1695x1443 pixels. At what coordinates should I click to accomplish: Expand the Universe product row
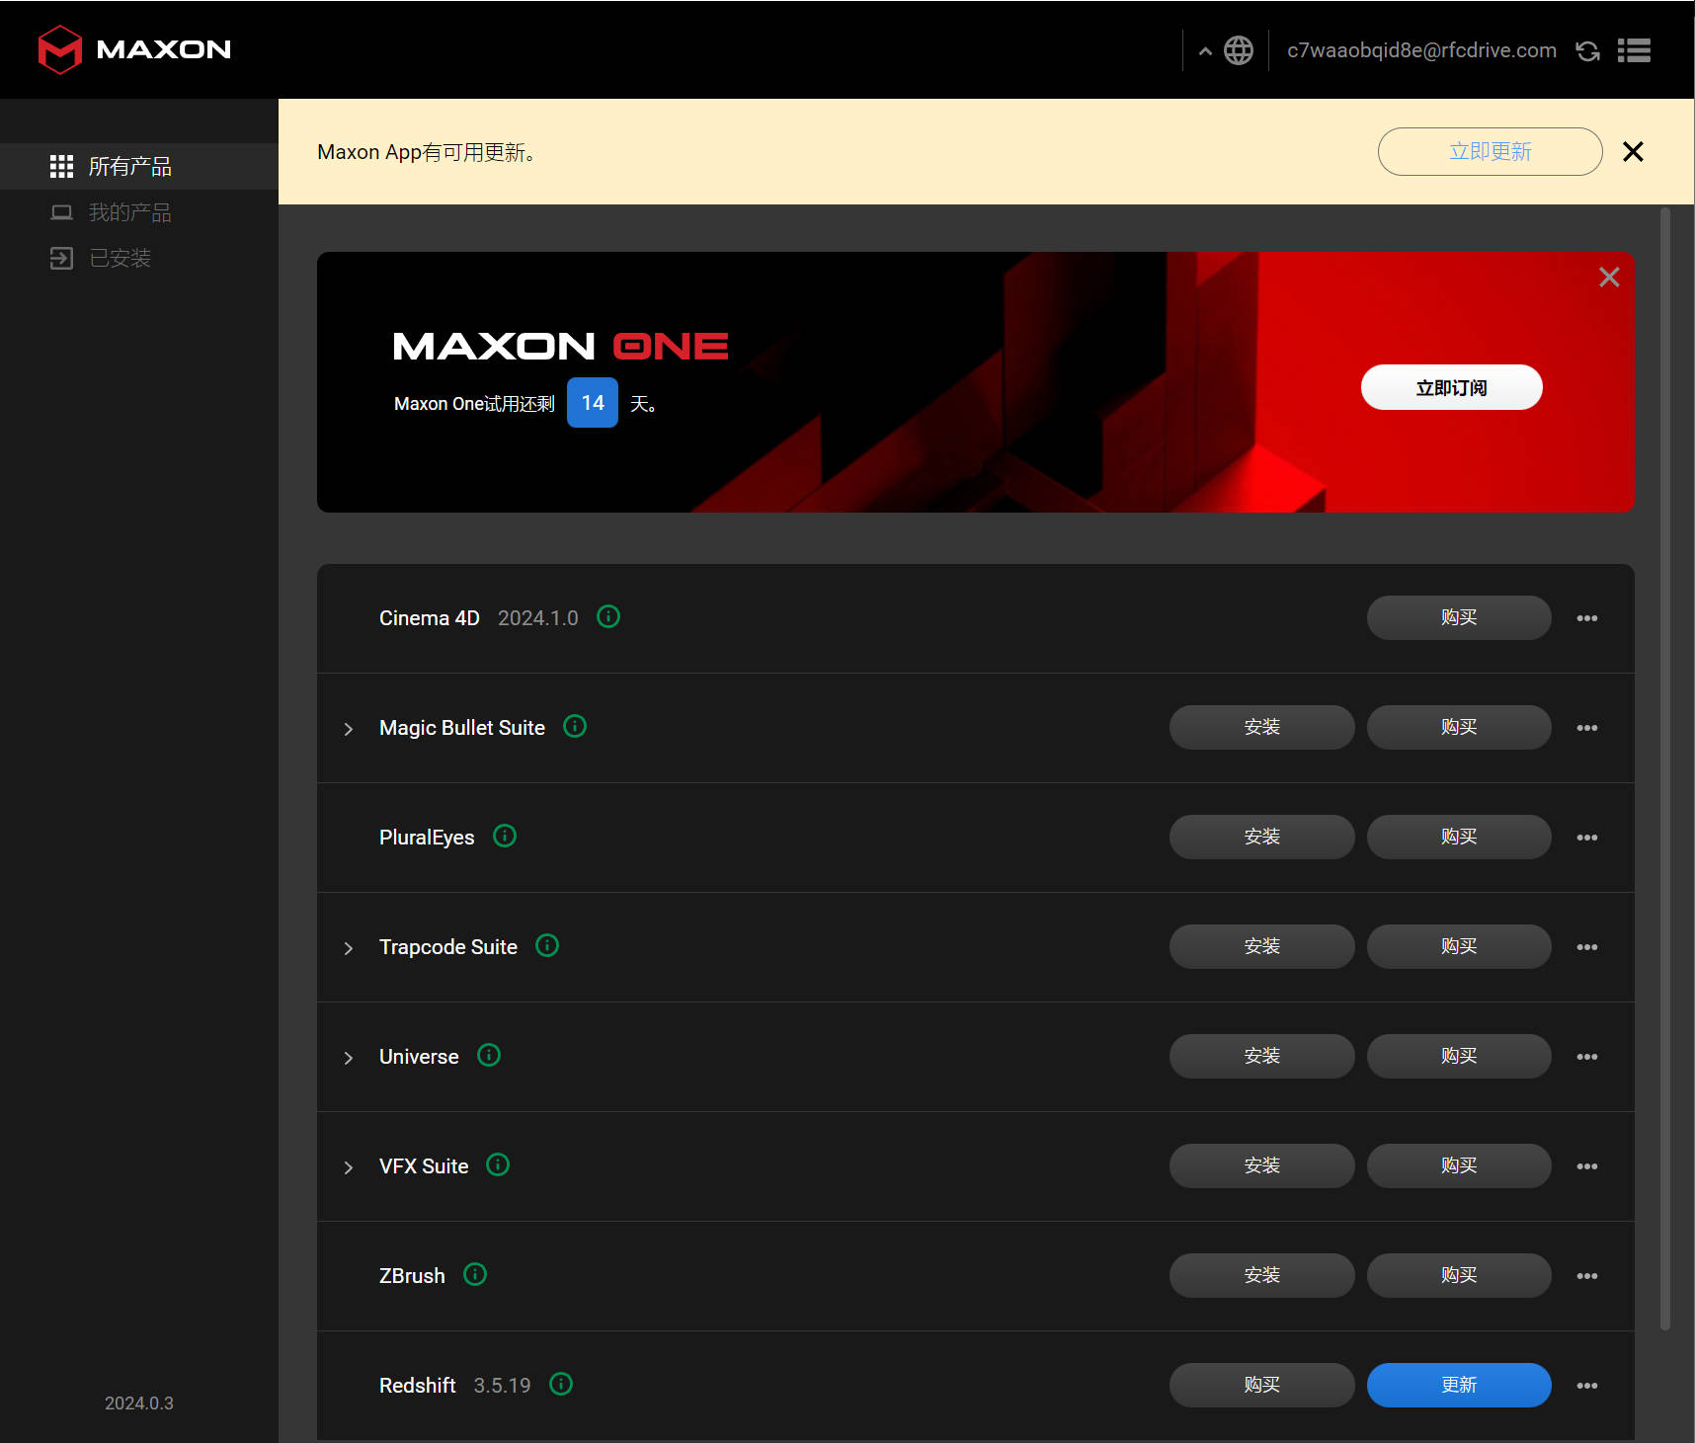pos(348,1057)
